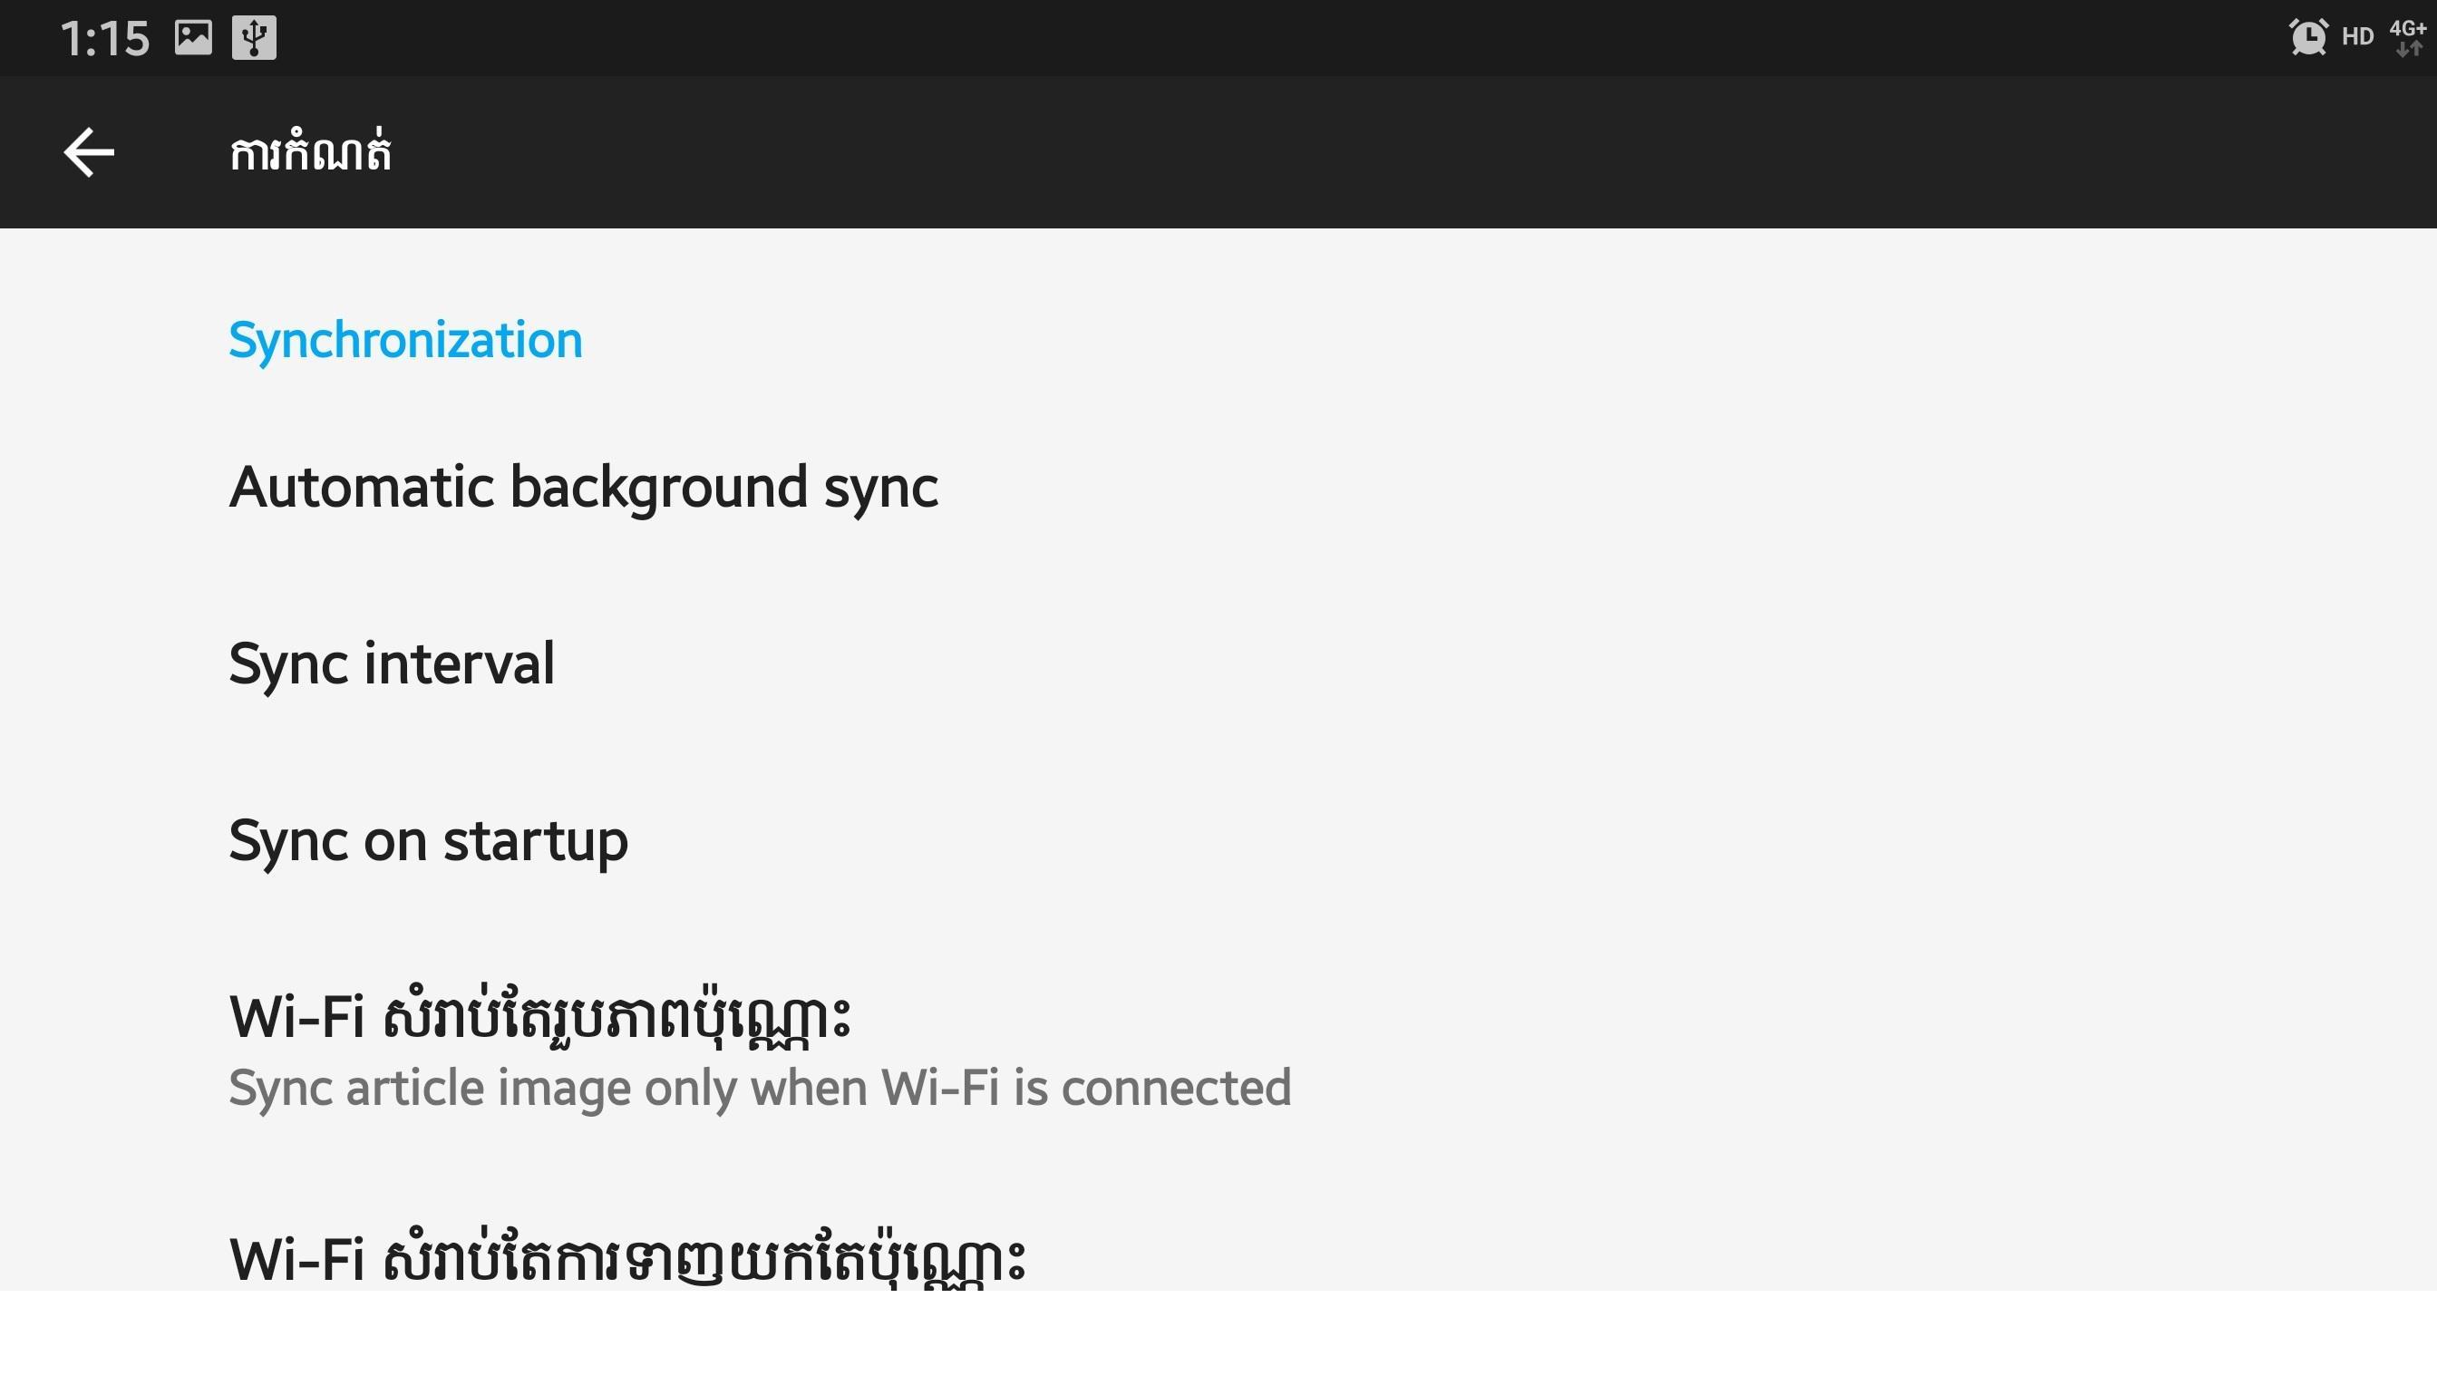This screenshot has width=2437, height=1385.
Task: Toggle Wi-Fi only article image sync
Action: (x=1218, y=1051)
